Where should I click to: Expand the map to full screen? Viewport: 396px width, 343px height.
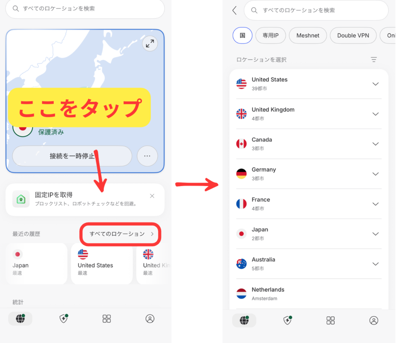click(149, 44)
